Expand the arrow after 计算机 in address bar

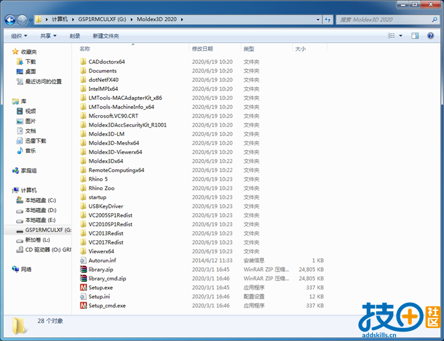tap(73, 19)
